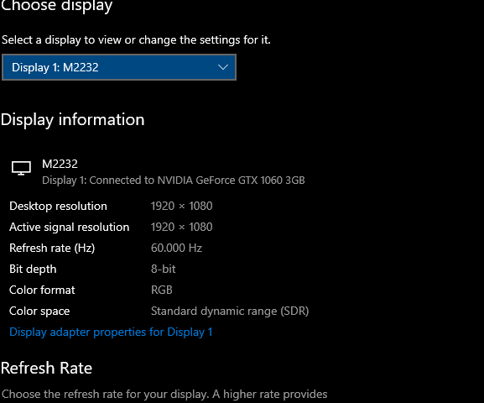
Task: Click the Bit depth label
Action: point(33,270)
